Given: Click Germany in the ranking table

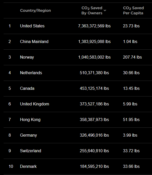Looking at the screenshot, I should click(28, 135).
